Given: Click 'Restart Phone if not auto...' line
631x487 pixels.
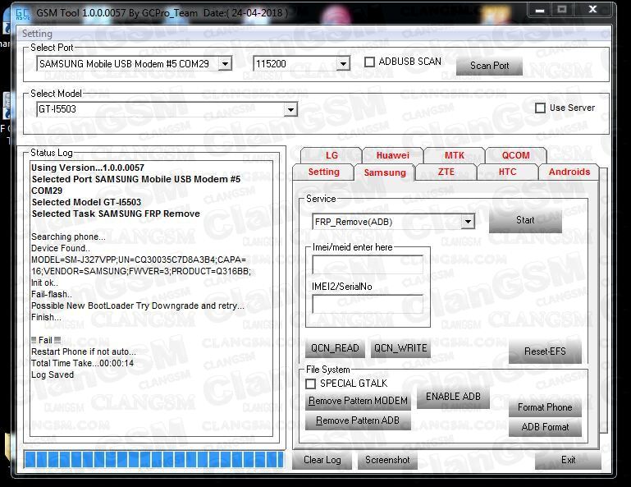Looking at the screenshot, I should click(84, 352).
